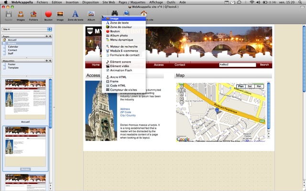
Task: Click the Album toolbar icon
Action: [91, 14]
